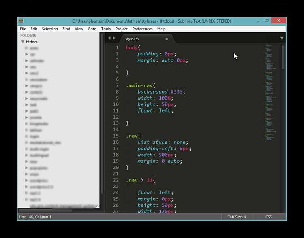Click the float: left; on line 24

pyautogui.click(x=155, y=193)
